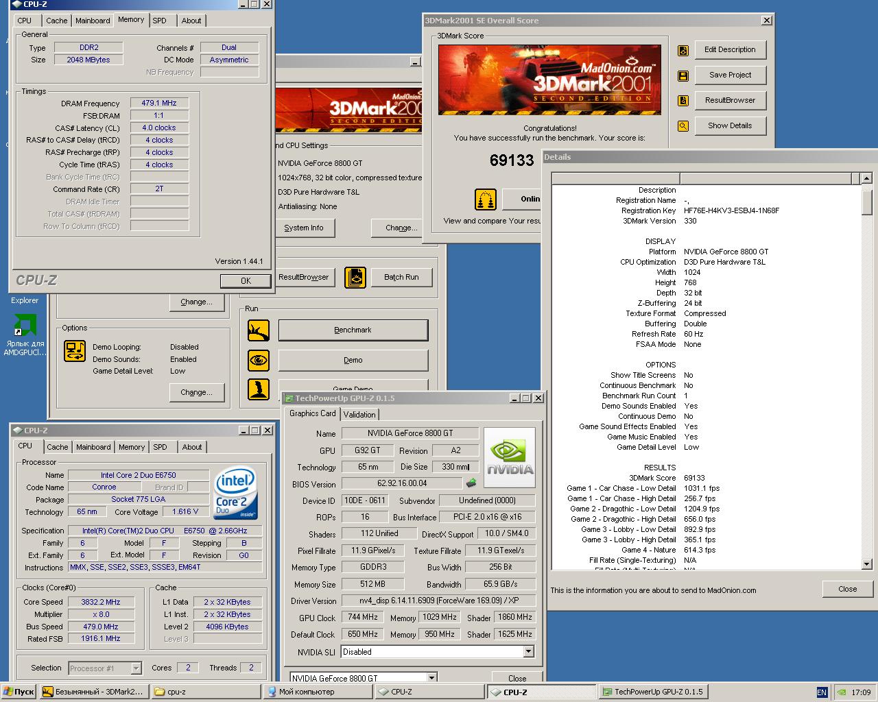Click the Batch Run button
The height and width of the screenshot is (702, 878).
click(x=401, y=278)
